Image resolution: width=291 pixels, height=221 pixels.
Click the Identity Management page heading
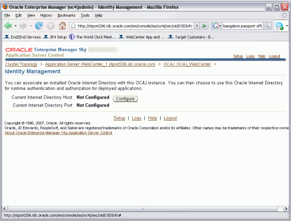[x=33, y=71]
